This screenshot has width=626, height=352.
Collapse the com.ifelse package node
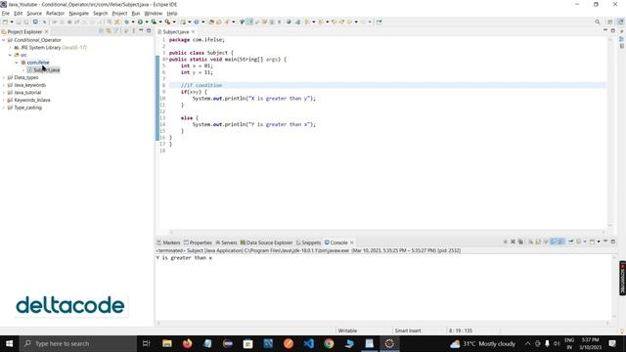[17, 63]
